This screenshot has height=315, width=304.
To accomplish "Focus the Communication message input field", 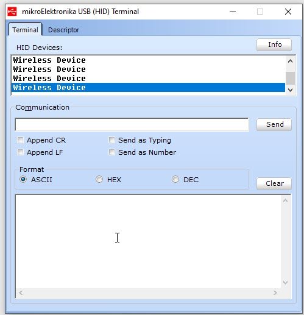I will pos(132,124).
